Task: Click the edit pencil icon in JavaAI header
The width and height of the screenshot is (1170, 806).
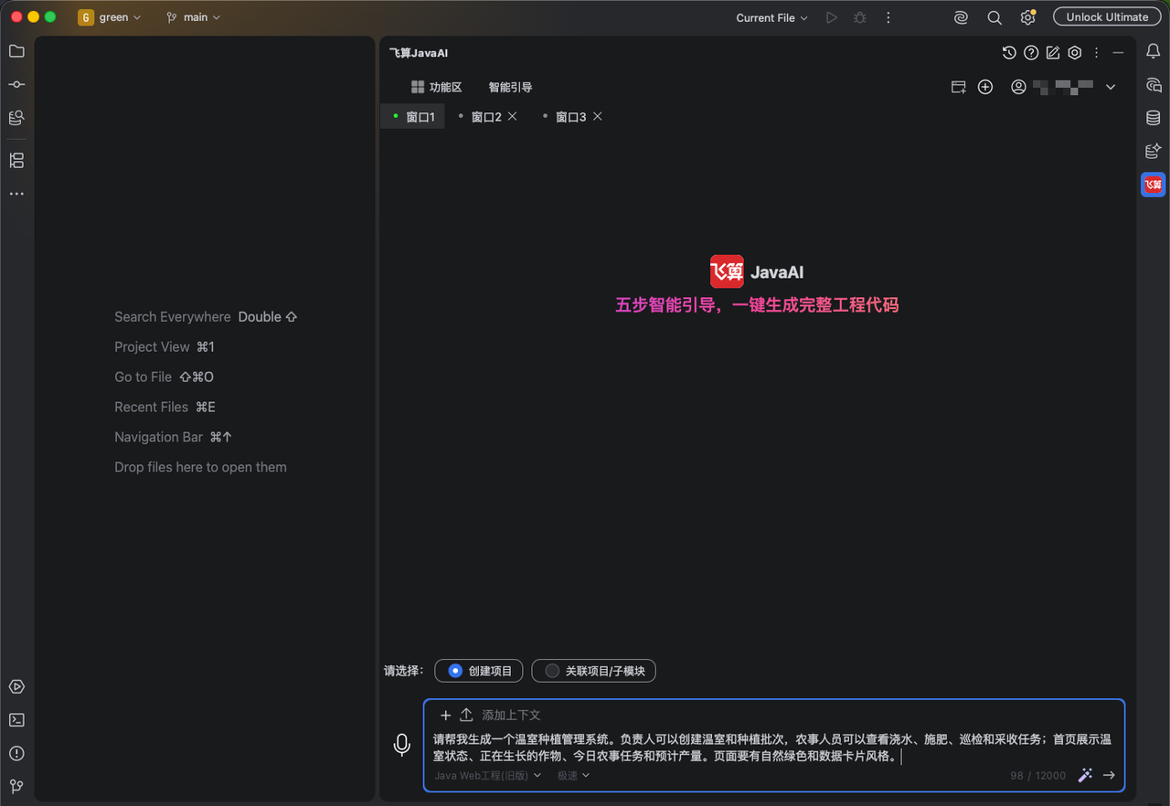Action: click(x=1053, y=53)
